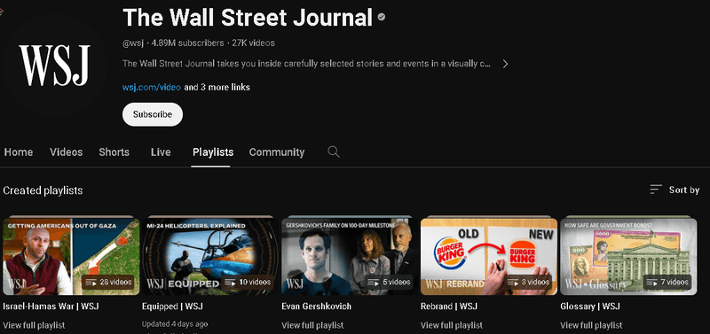Subscribe to The Wall Street Journal channel
Screen dimensions: 710x334
pos(153,114)
